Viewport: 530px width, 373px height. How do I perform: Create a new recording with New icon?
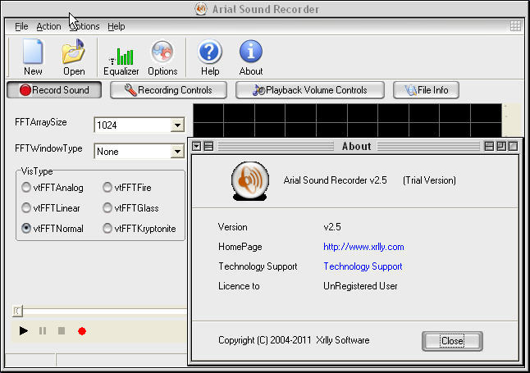tap(33, 57)
